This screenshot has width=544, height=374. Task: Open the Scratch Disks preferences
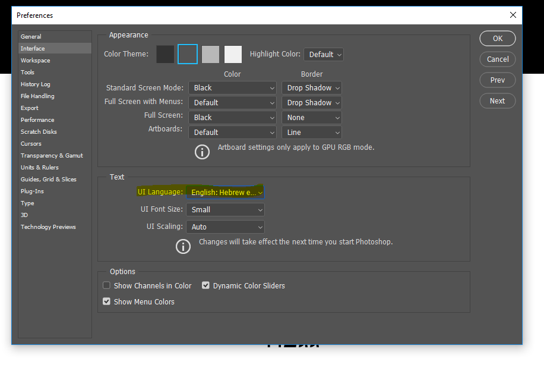[55, 131]
